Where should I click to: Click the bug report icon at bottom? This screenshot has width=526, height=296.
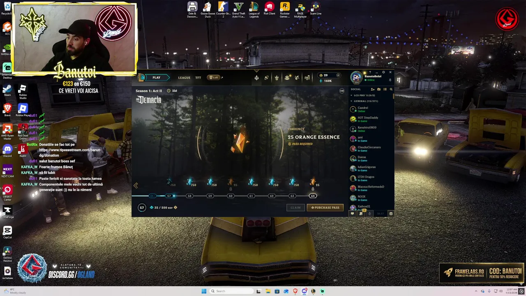point(391,213)
